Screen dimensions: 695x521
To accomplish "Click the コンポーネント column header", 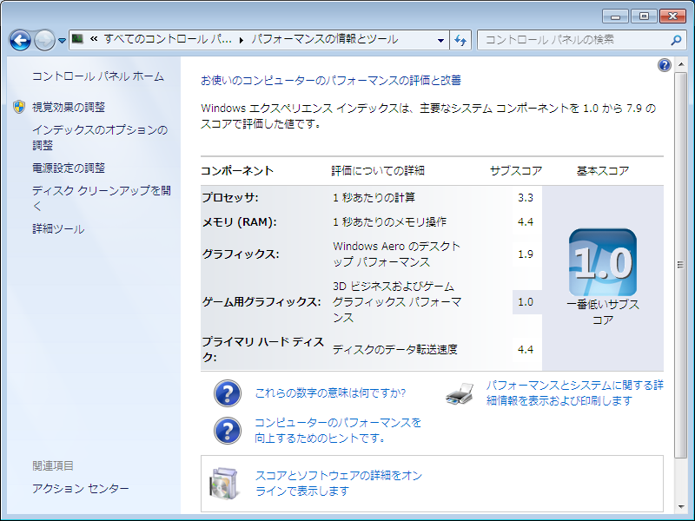I will pos(237,171).
